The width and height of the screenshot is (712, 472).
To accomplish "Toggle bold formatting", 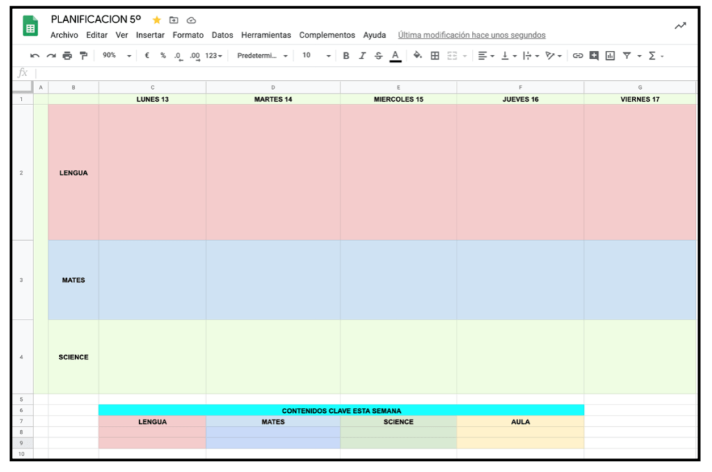I will pos(346,56).
